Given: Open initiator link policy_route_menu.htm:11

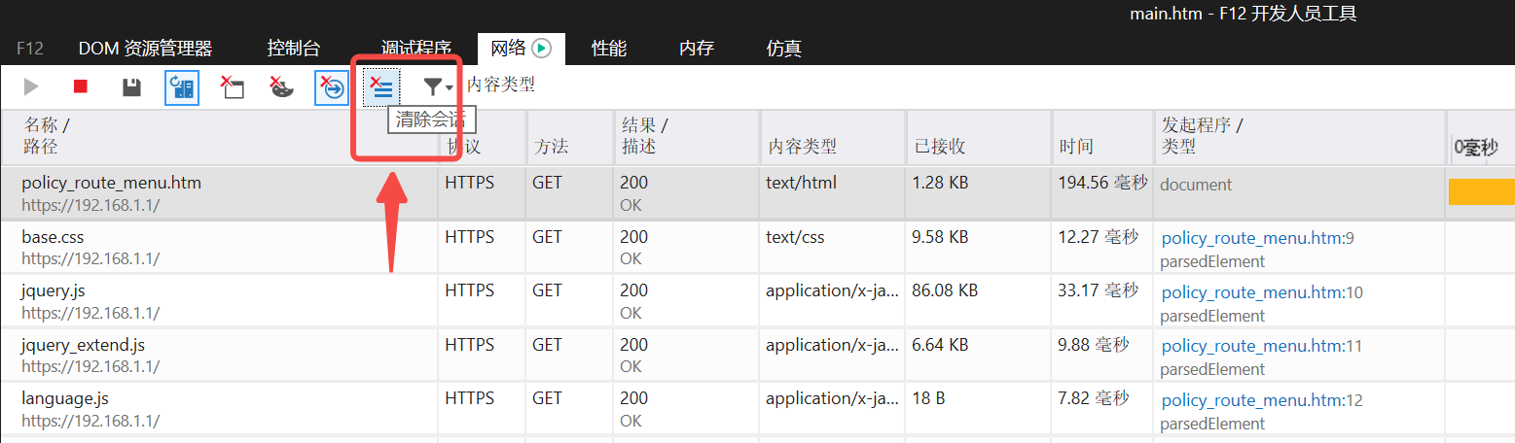Looking at the screenshot, I should (1262, 346).
